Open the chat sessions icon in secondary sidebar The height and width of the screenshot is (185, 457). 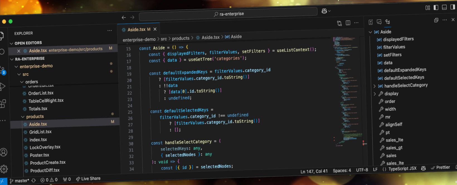click(x=379, y=22)
